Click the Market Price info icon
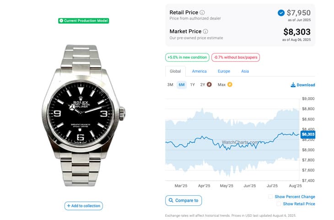The height and width of the screenshot is (220, 334). (x=205, y=31)
